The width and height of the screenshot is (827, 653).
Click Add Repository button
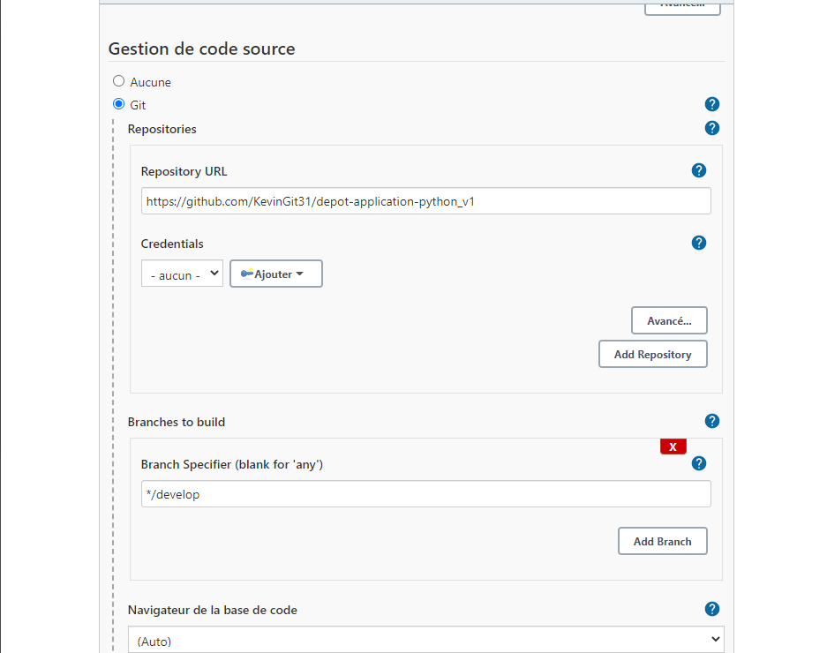(x=653, y=354)
